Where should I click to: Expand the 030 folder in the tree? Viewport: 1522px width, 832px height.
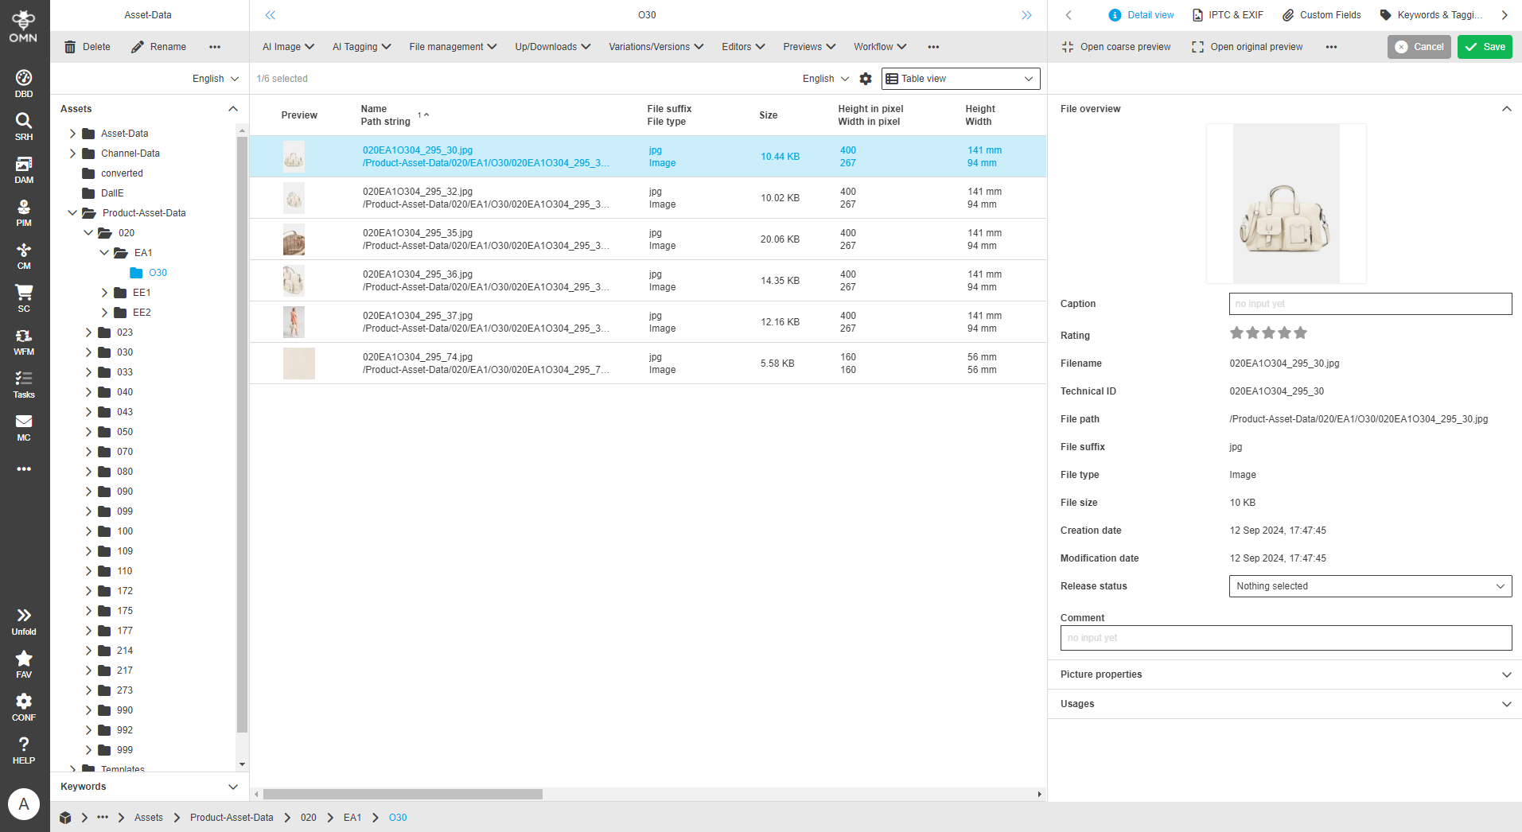point(89,352)
